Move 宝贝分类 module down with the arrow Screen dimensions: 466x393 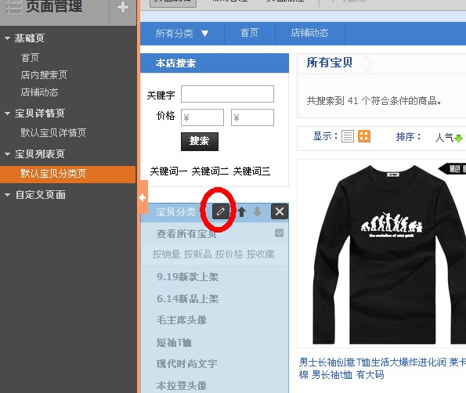pos(258,212)
